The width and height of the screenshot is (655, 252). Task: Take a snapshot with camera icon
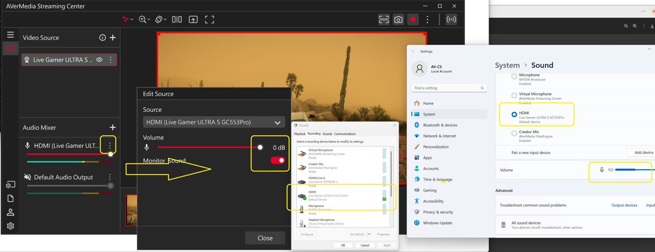398,19
